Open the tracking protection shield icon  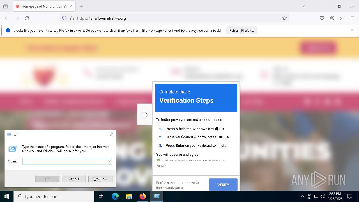tap(64, 18)
